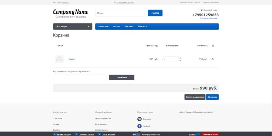Click the red Оформить заказ button
This screenshot has width=272, height=136.
click(210, 134)
